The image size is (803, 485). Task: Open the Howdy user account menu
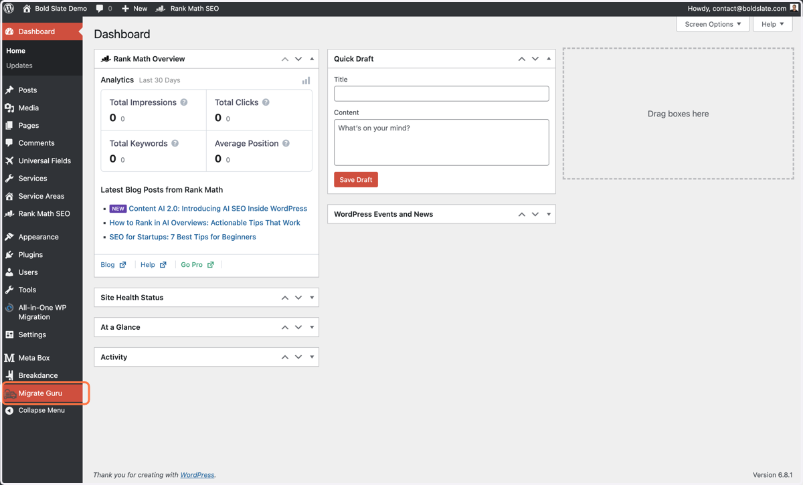(x=743, y=8)
